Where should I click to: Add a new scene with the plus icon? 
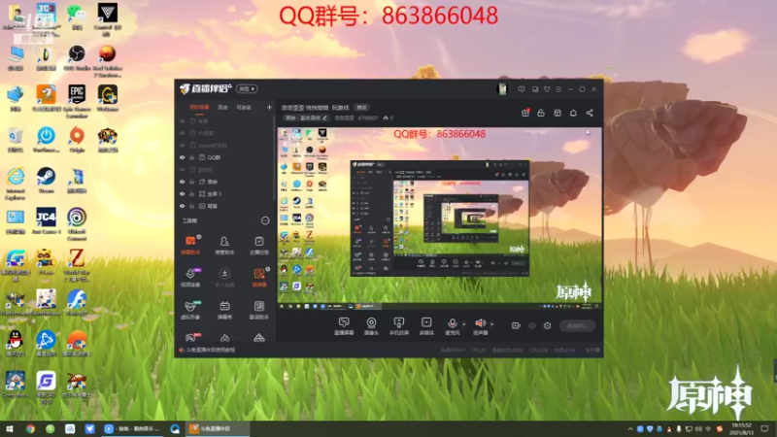(269, 107)
